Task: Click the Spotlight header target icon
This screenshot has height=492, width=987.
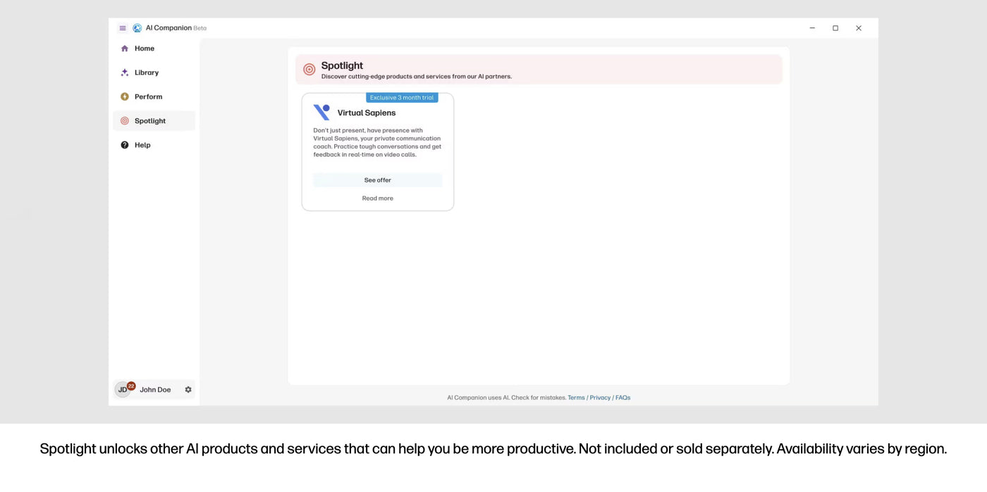Action: pyautogui.click(x=309, y=70)
